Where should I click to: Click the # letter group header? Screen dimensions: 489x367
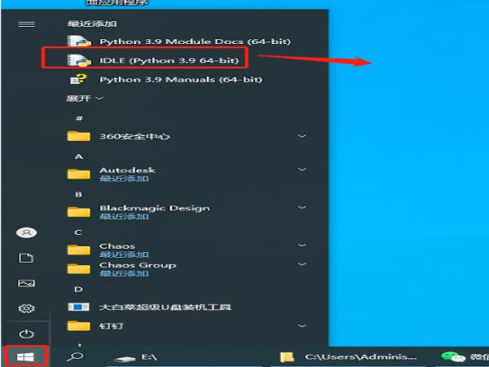[79, 118]
